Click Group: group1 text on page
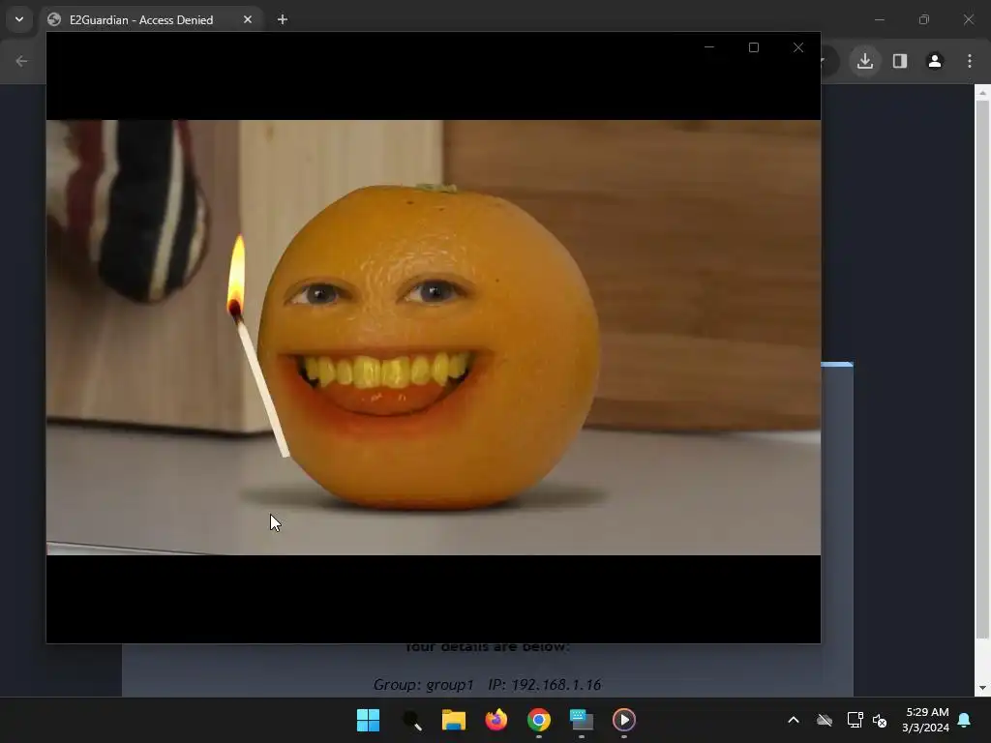991x743 pixels. point(423,685)
